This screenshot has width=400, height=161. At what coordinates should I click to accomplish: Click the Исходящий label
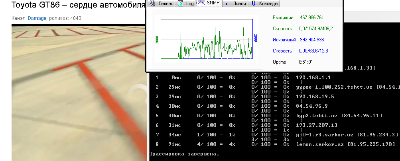coord(284,40)
